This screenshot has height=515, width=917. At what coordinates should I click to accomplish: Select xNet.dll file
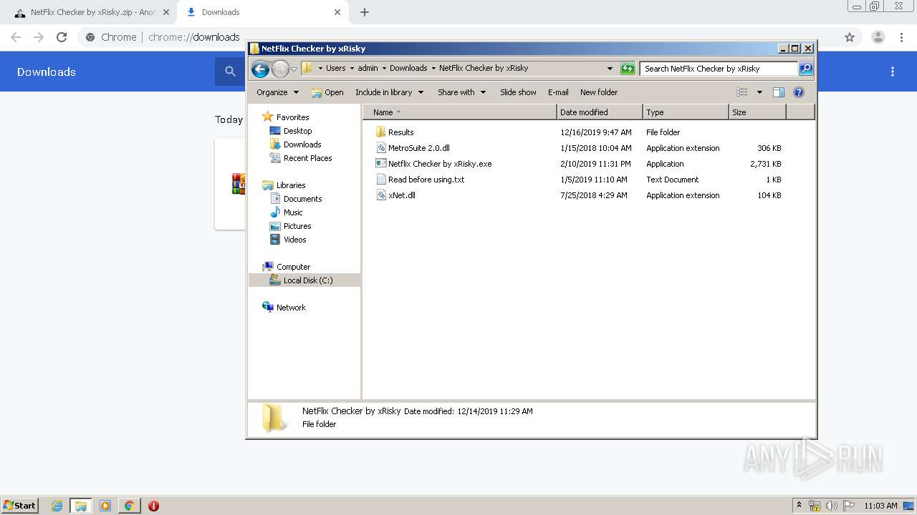coord(401,195)
